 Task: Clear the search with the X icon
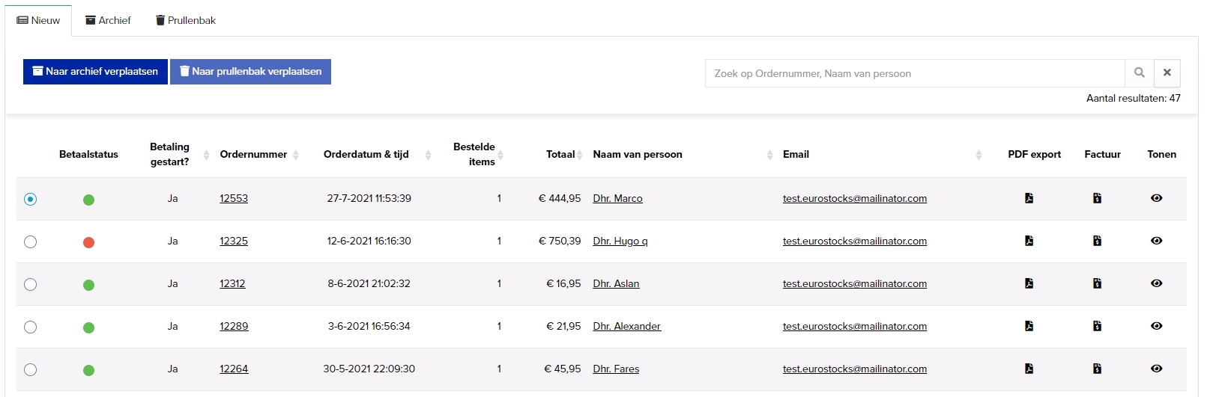pyautogui.click(x=1167, y=73)
